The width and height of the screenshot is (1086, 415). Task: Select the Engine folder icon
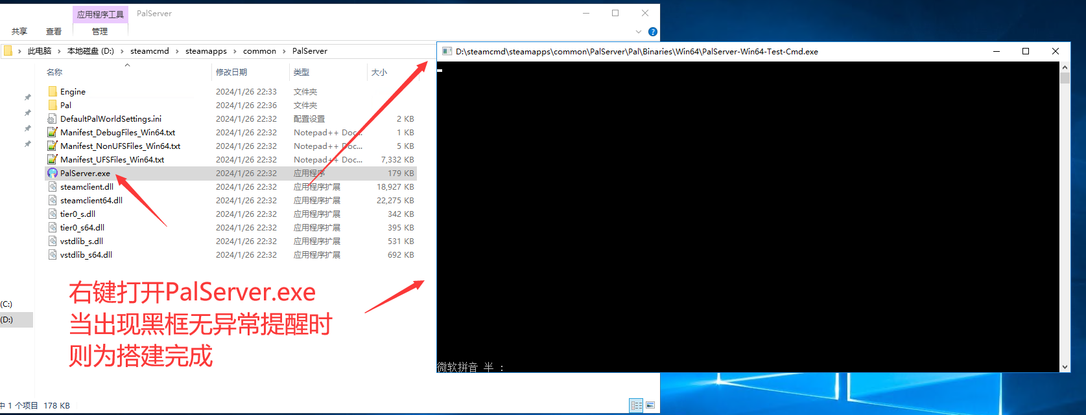click(53, 91)
